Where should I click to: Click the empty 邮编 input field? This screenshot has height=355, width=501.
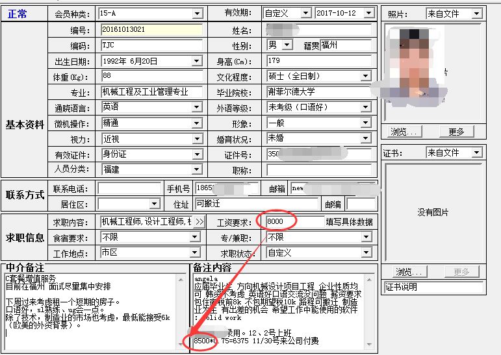click(361, 204)
